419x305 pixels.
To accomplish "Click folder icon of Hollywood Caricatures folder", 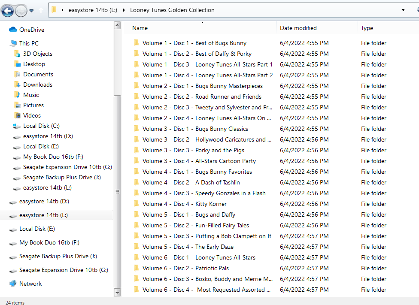I will [136, 139].
